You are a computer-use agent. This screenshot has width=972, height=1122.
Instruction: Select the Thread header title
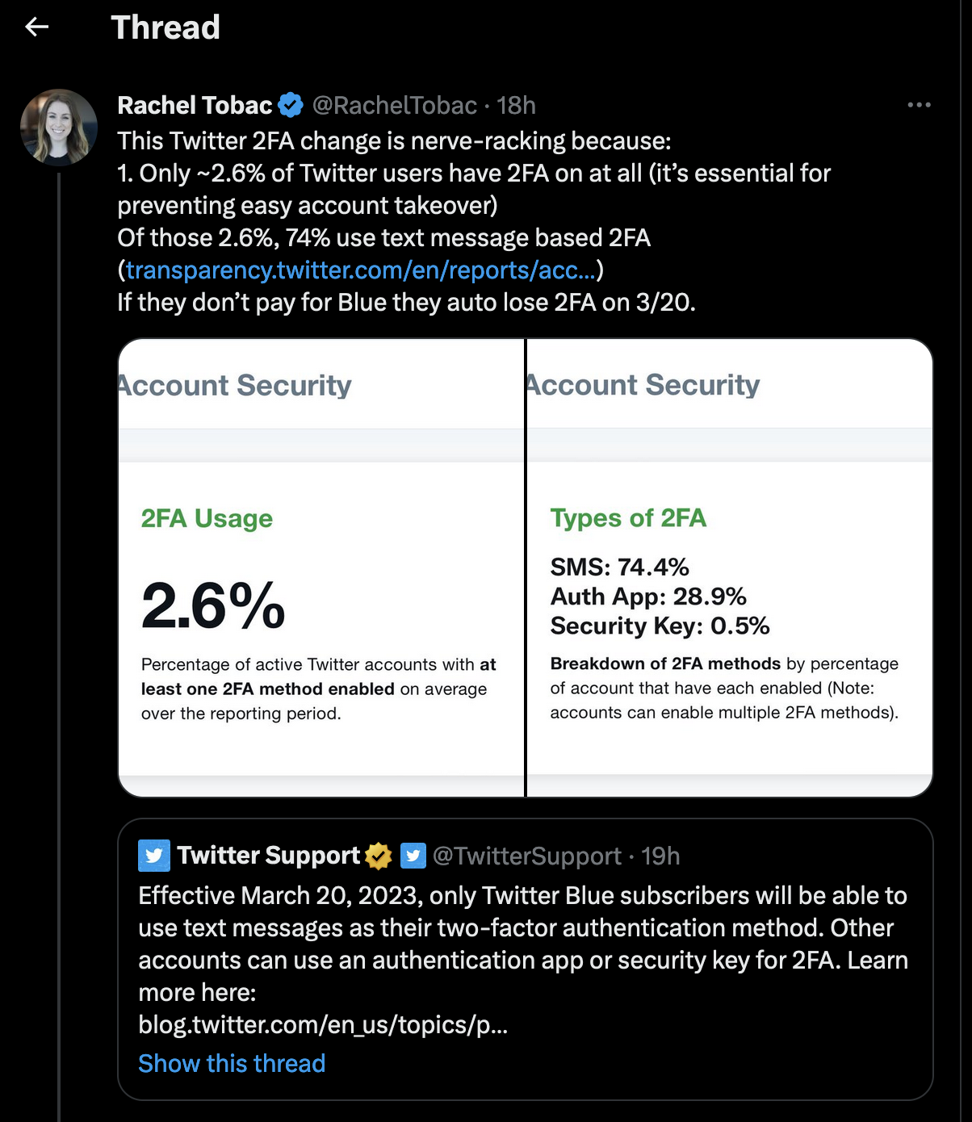[x=165, y=27]
